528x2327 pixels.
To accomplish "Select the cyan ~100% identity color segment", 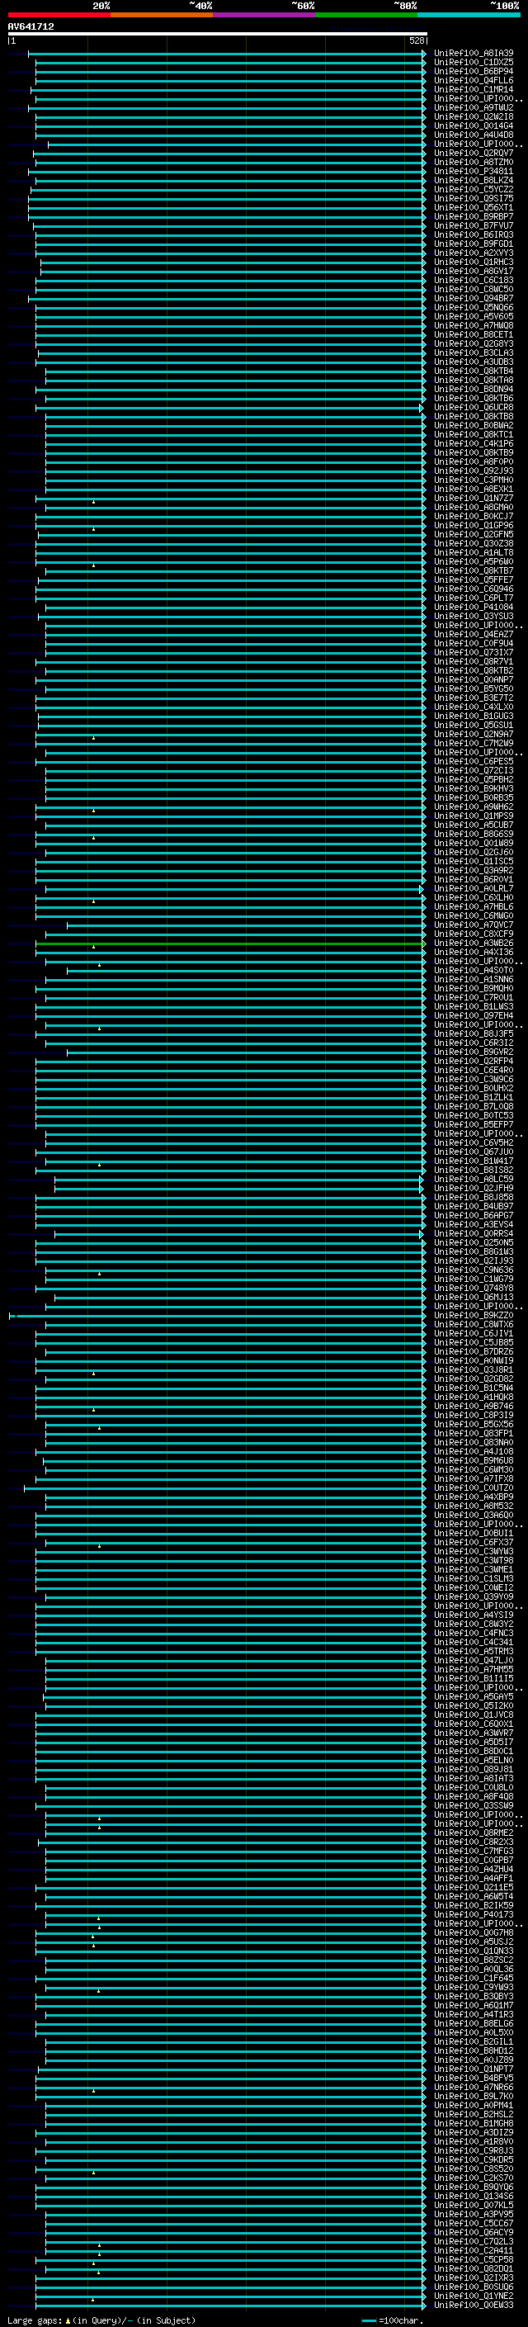I will click(469, 15).
